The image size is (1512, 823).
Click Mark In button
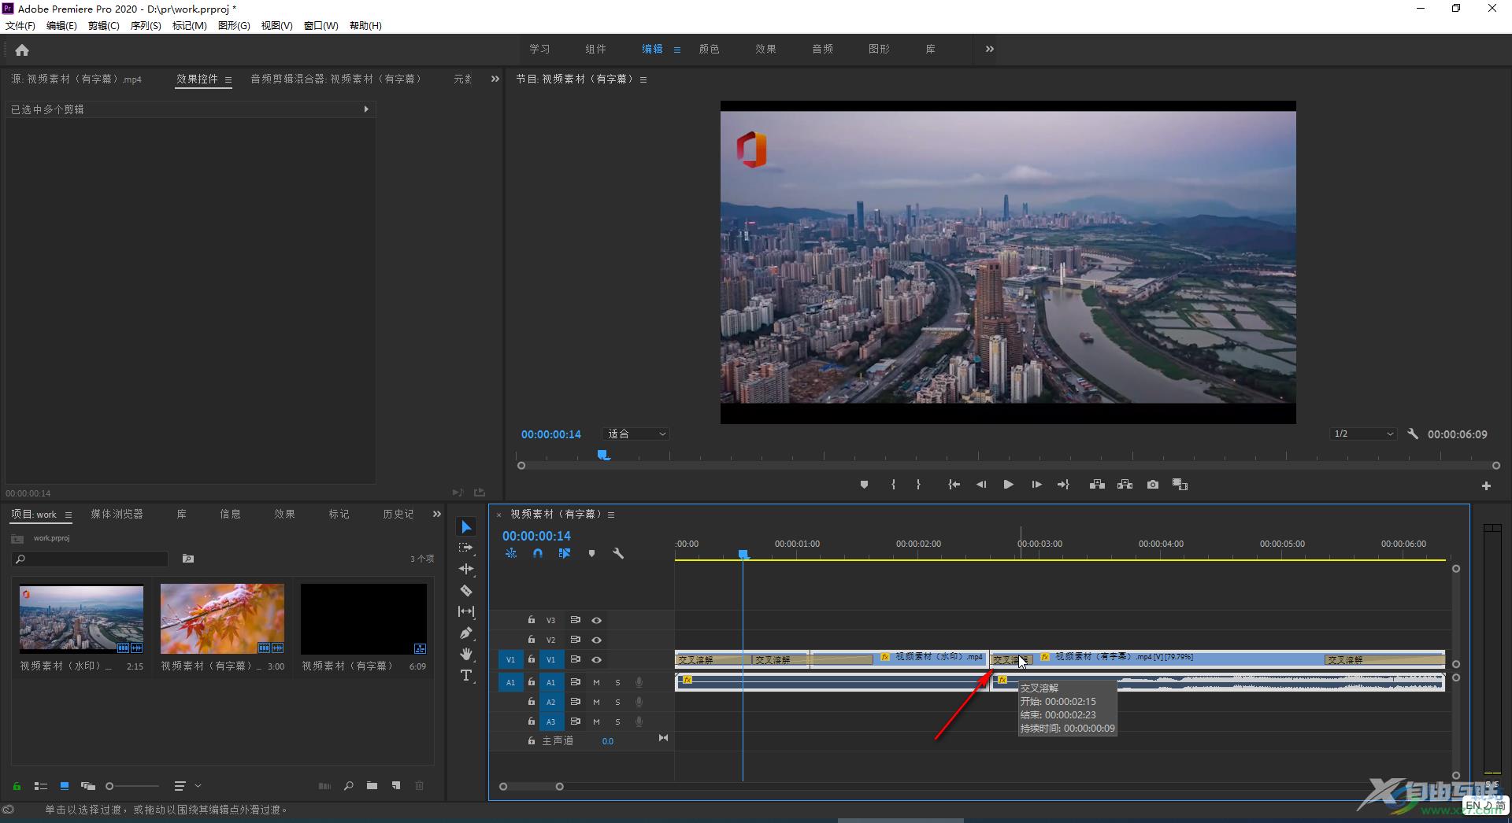point(893,485)
